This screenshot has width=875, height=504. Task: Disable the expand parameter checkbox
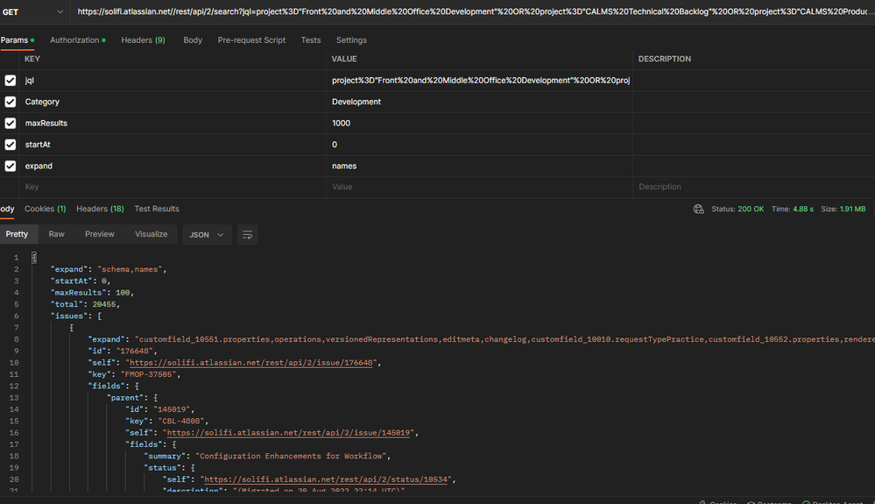coord(11,166)
